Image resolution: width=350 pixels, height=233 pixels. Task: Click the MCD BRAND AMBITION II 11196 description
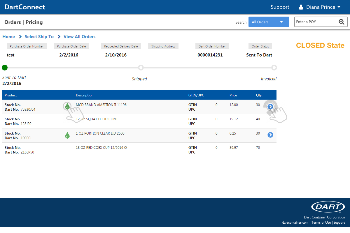click(x=101, y=105)
